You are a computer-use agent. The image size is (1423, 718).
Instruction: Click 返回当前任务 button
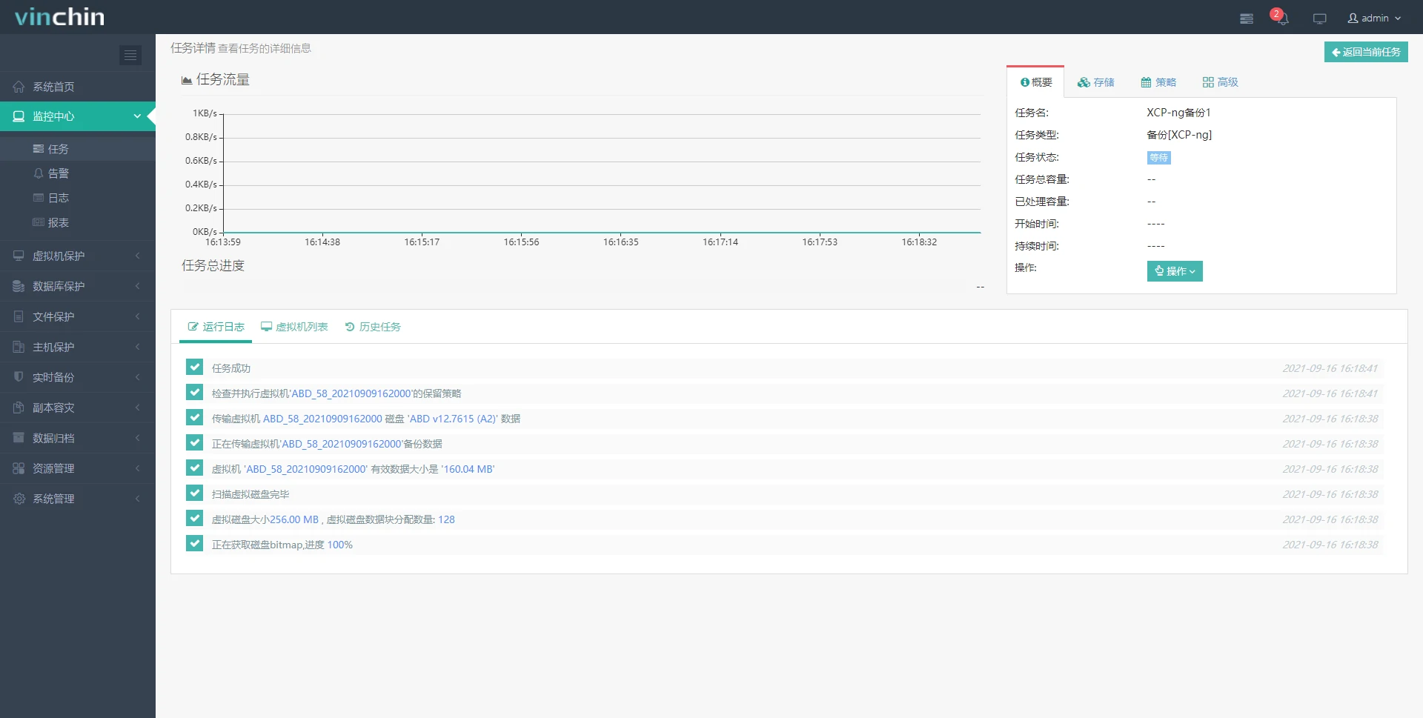[1365, 52]
